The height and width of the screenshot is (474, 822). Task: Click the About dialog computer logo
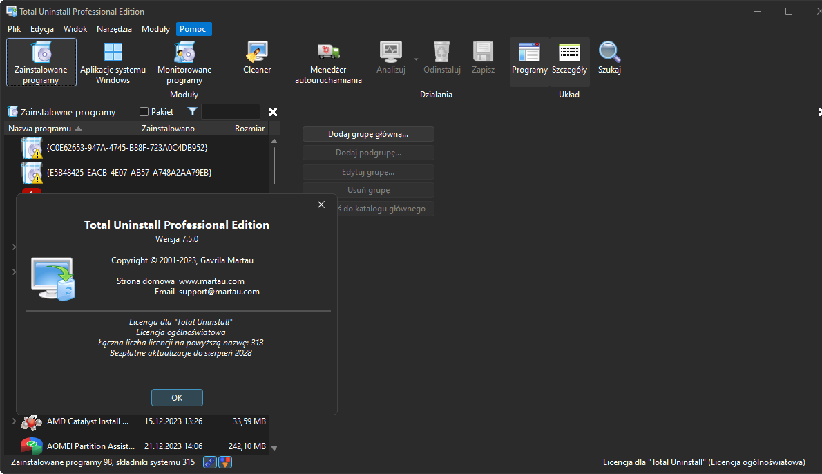pyautogui.click(x=53, y=278)
